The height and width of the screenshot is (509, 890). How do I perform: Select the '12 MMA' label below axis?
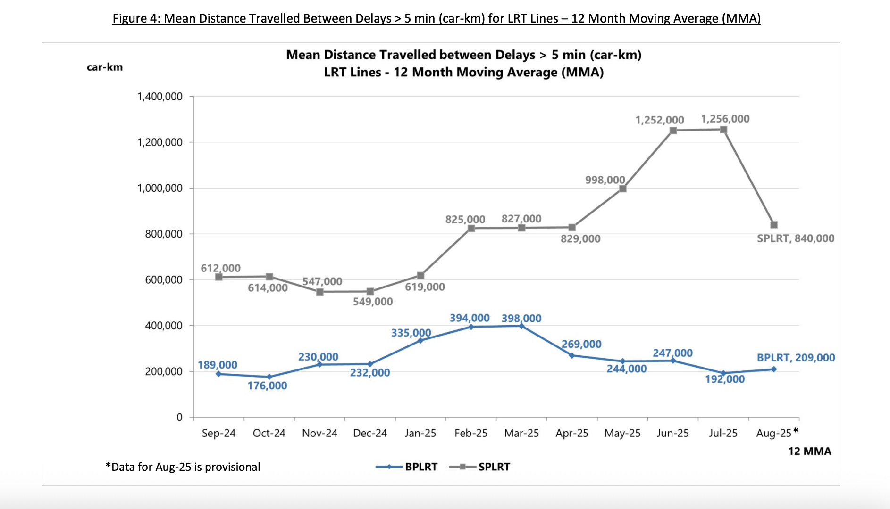click(x=810, y=451)
